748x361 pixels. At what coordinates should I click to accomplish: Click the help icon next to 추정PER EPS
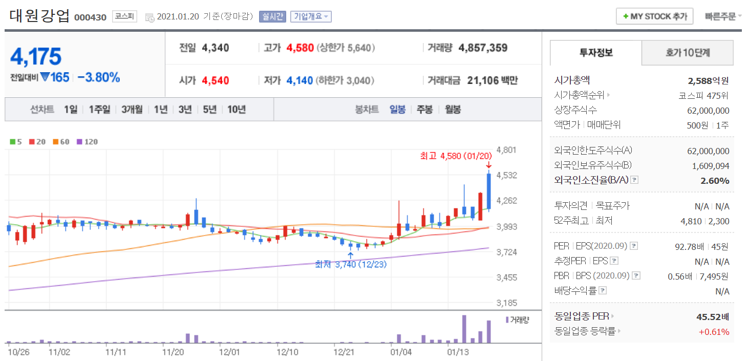click(x=614, y=261)
